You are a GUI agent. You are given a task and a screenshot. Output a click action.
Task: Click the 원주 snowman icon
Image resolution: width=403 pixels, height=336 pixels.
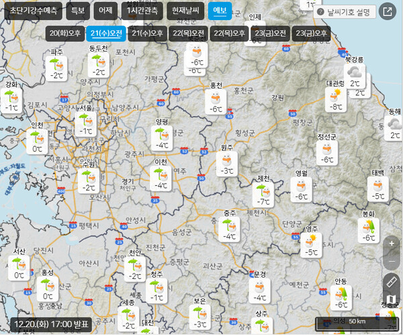tap(227, 164)
